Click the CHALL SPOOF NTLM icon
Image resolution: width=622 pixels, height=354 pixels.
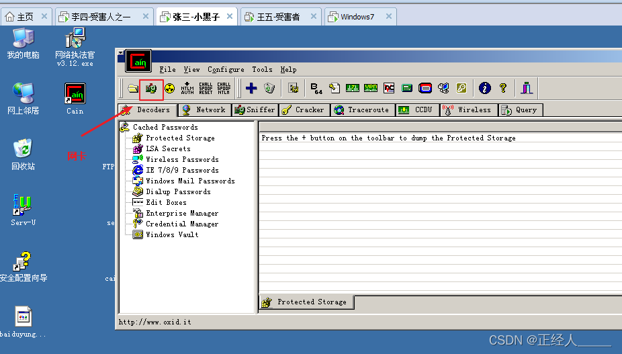coord(224,88)
